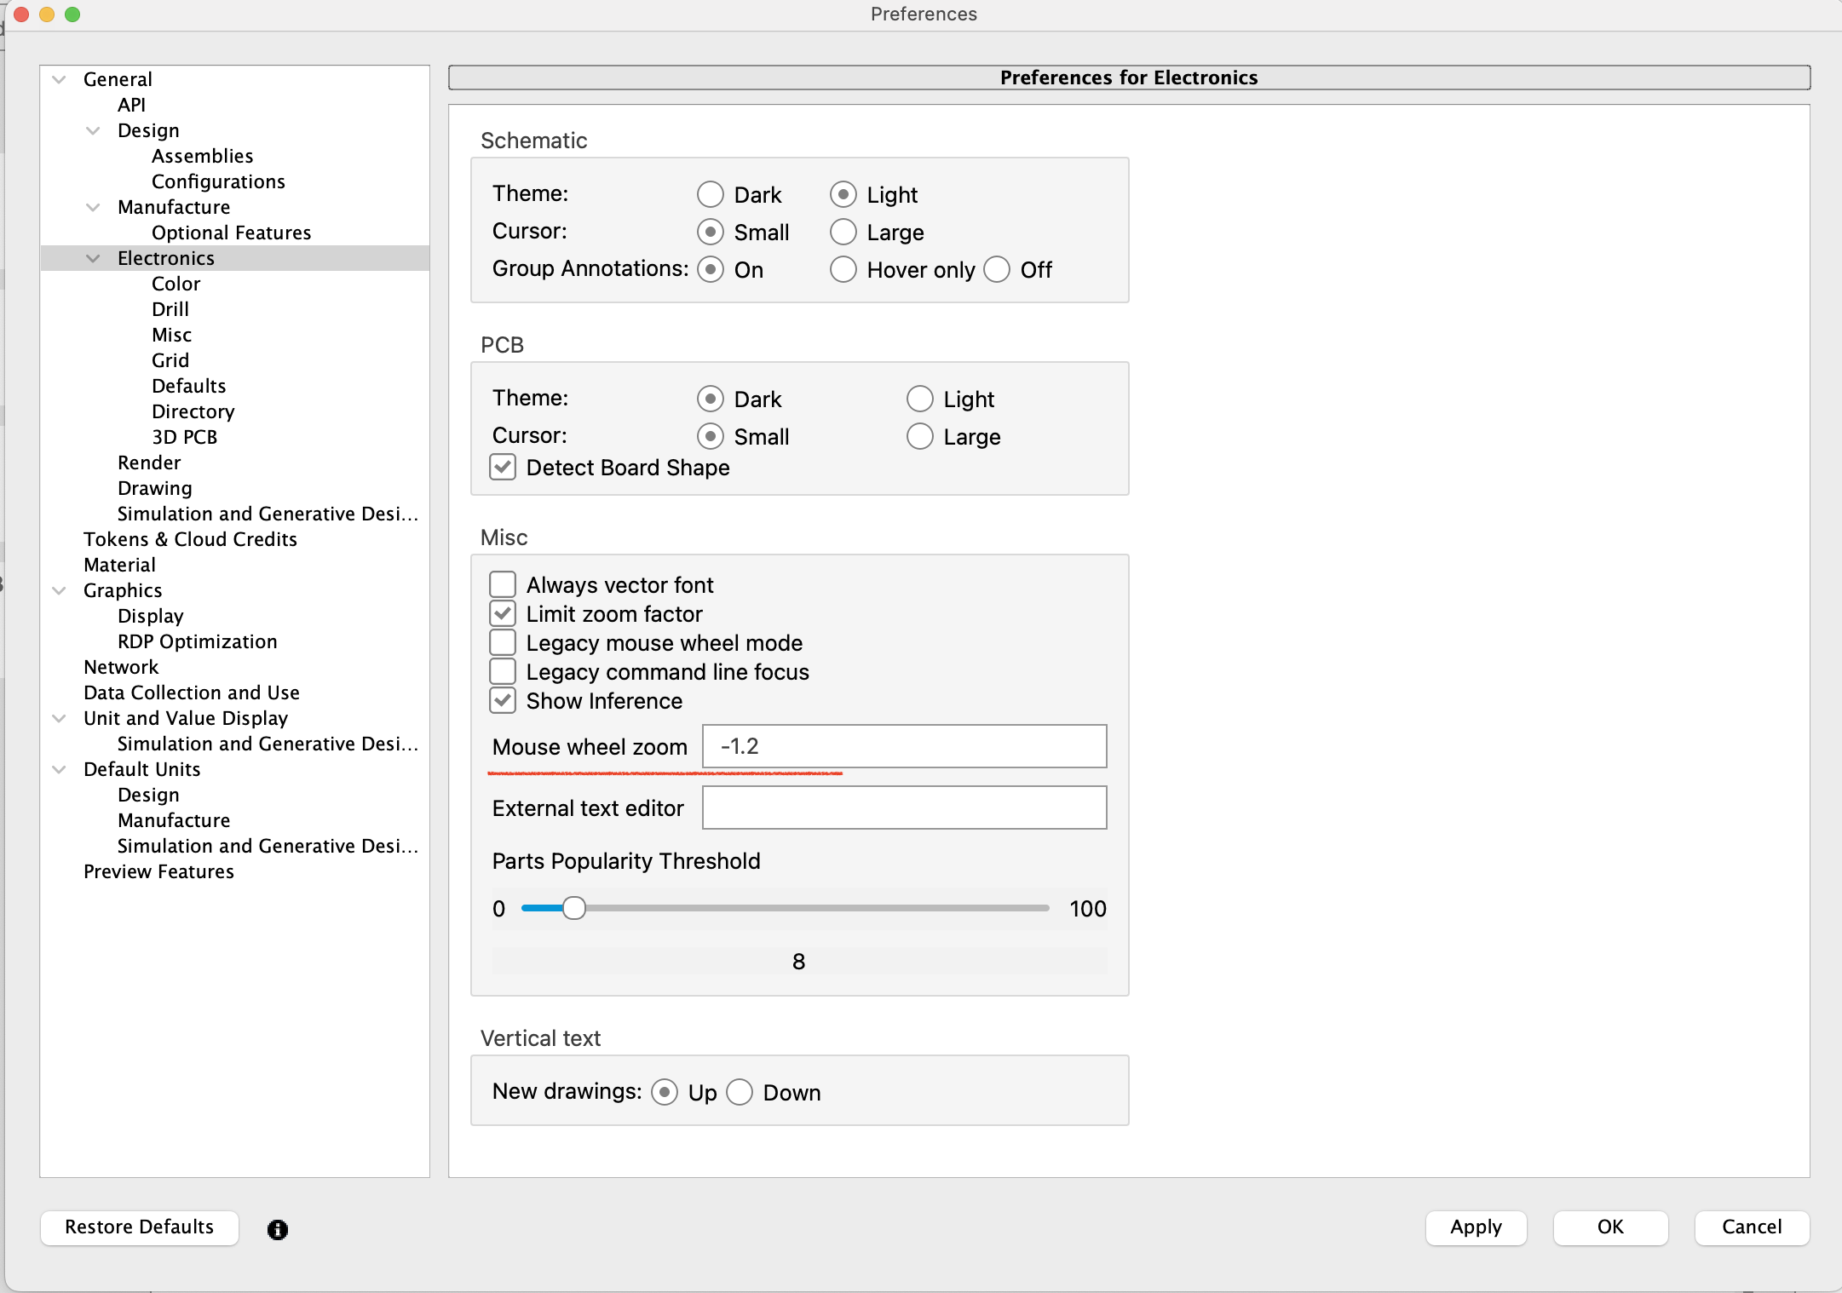Image resolution: width=1842 pixels, height=1293 pixels.
Task: Go to Tokens & Cloud Credits
Action: 190,539
